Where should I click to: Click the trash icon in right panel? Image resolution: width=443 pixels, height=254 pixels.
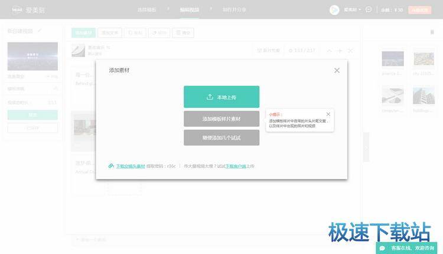pyautogui.click(x=432, y=32)
